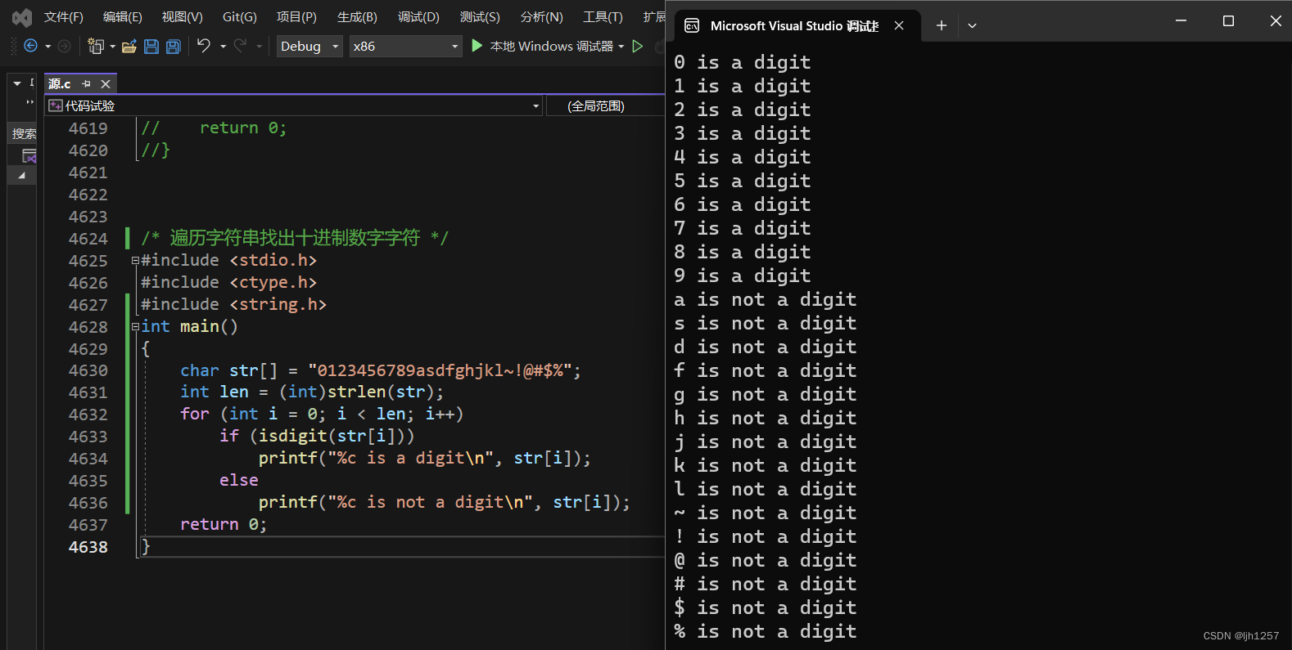Collapse the main function at line 4628

[x=135, y=327]
